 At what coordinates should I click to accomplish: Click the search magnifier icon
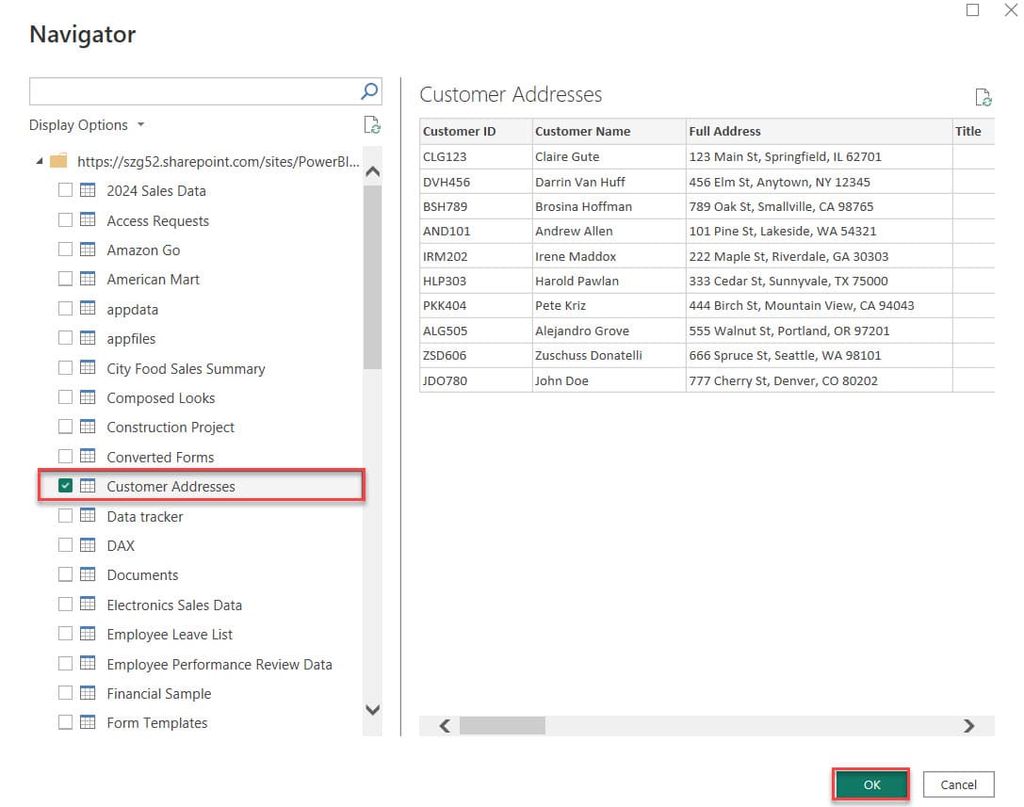tap(369, 90)
